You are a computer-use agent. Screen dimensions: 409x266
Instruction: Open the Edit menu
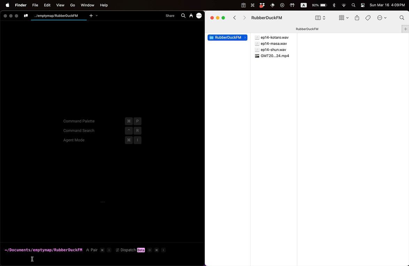(x=47, y=5)
